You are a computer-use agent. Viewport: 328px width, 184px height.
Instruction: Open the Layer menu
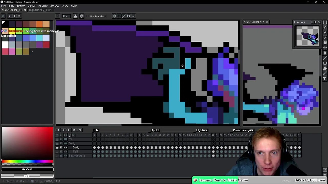(32, 6)
